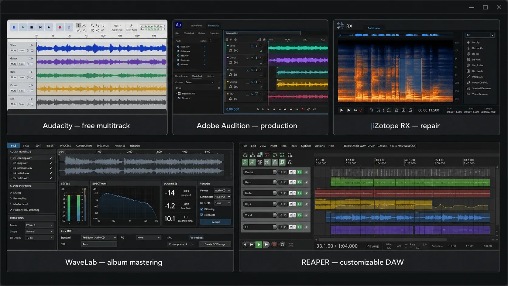
Task: Open the Spectral De-noise module in RX
Action: coord(481,88)
